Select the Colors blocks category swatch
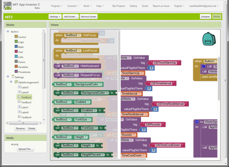This screenshot has width=229, height=167. tap(16, 62)
